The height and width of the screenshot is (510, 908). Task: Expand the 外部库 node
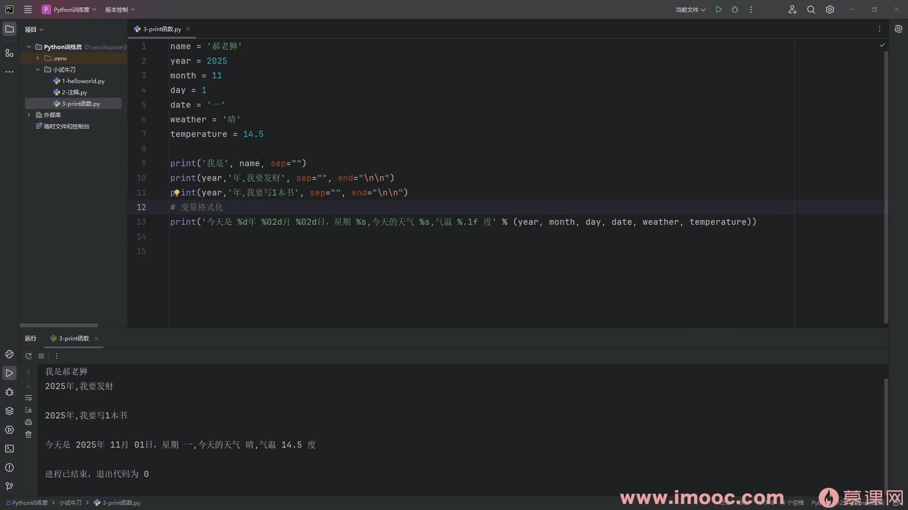(x=29, y=115)
